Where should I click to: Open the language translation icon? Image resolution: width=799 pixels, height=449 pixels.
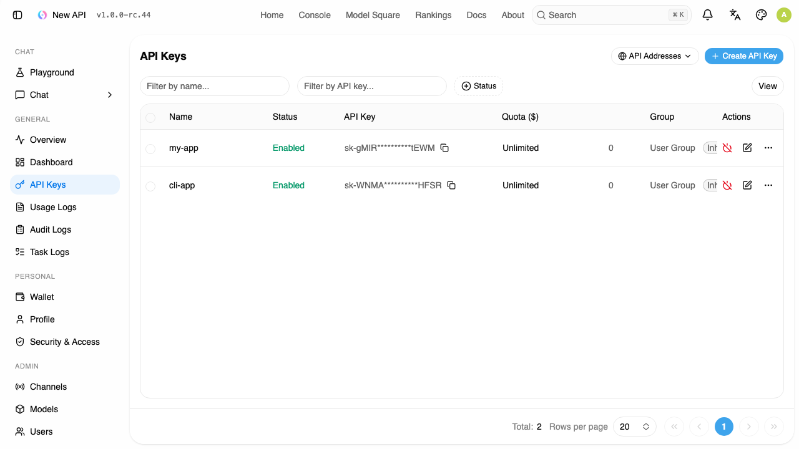click(735, 15)
